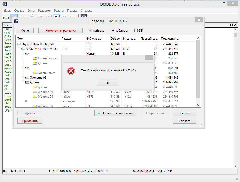The height and width of the screenshot is (182, 240).
Task: Click status bar text 'NTFS Boot'
Action: click(x=18, y=171)
